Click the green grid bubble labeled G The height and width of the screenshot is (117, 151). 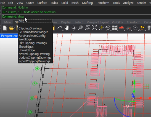point(37,68)
